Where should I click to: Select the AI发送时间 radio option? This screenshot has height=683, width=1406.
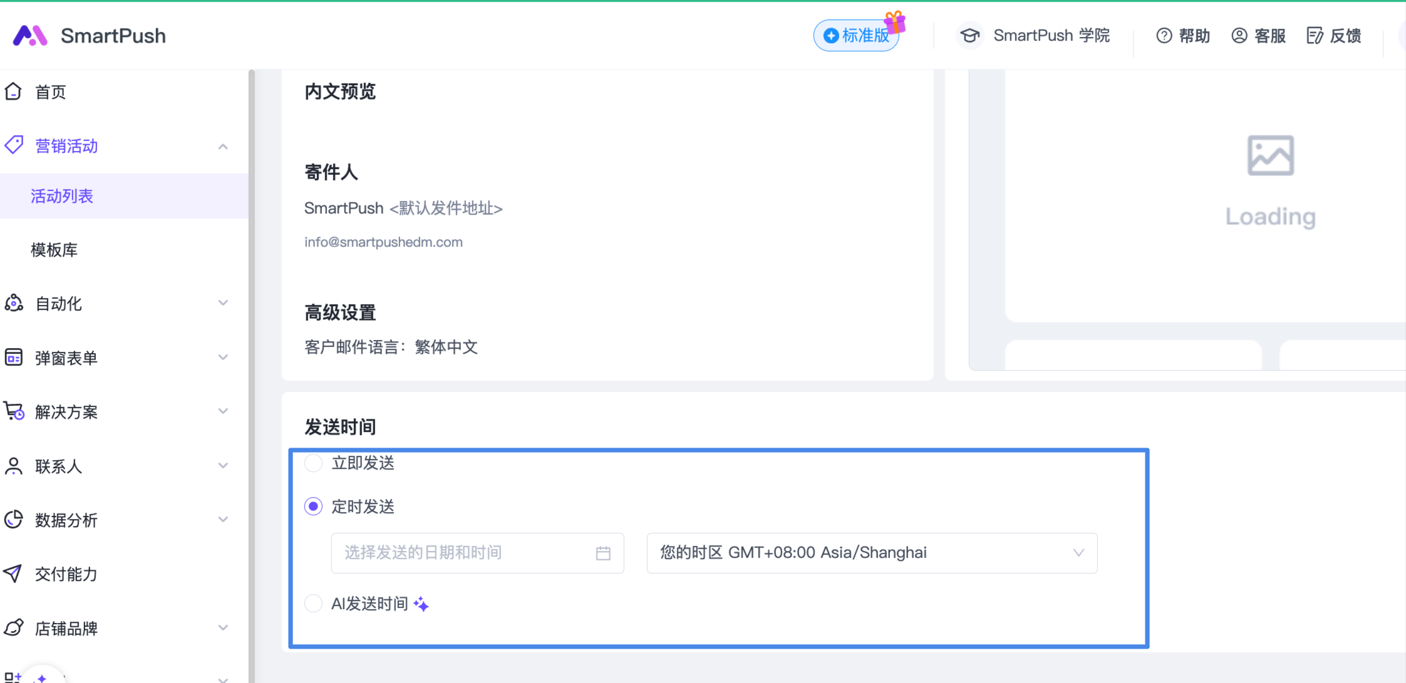313,603
